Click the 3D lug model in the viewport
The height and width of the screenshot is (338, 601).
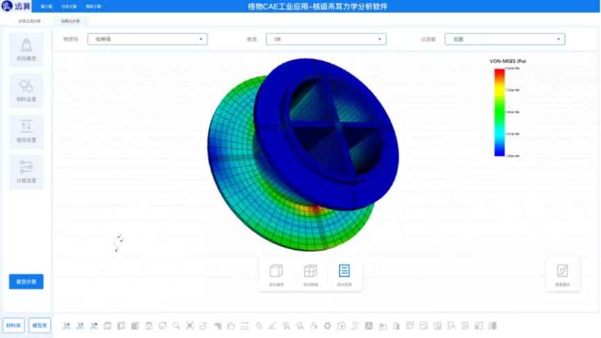point(303,155)
